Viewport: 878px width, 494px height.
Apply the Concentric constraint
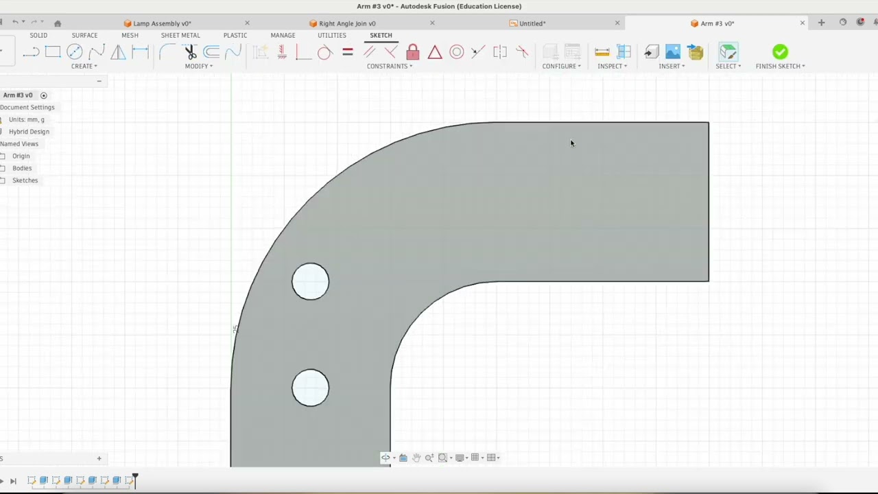click(457, 52)
